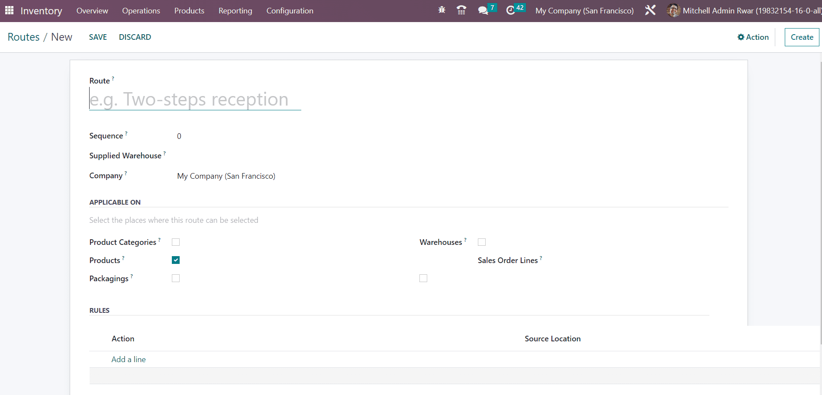Open the conversations chat bubble icon
Screen dimensions: 822x395
point(483,10)
